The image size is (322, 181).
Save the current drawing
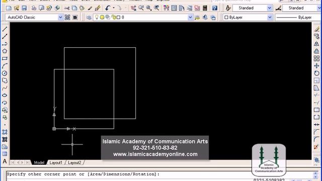click(x=24, y=8)
